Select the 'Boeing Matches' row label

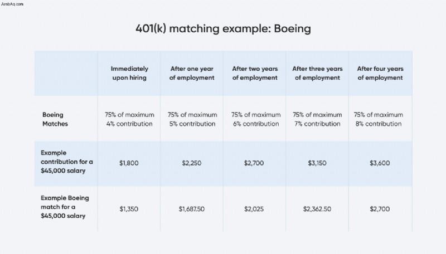tap(55, 119)
